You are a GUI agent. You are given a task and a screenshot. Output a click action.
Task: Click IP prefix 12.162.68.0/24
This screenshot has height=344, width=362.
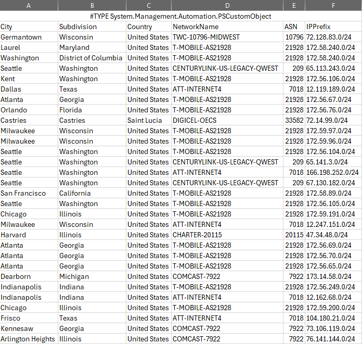pyautogui.click(x=333, y=297)
